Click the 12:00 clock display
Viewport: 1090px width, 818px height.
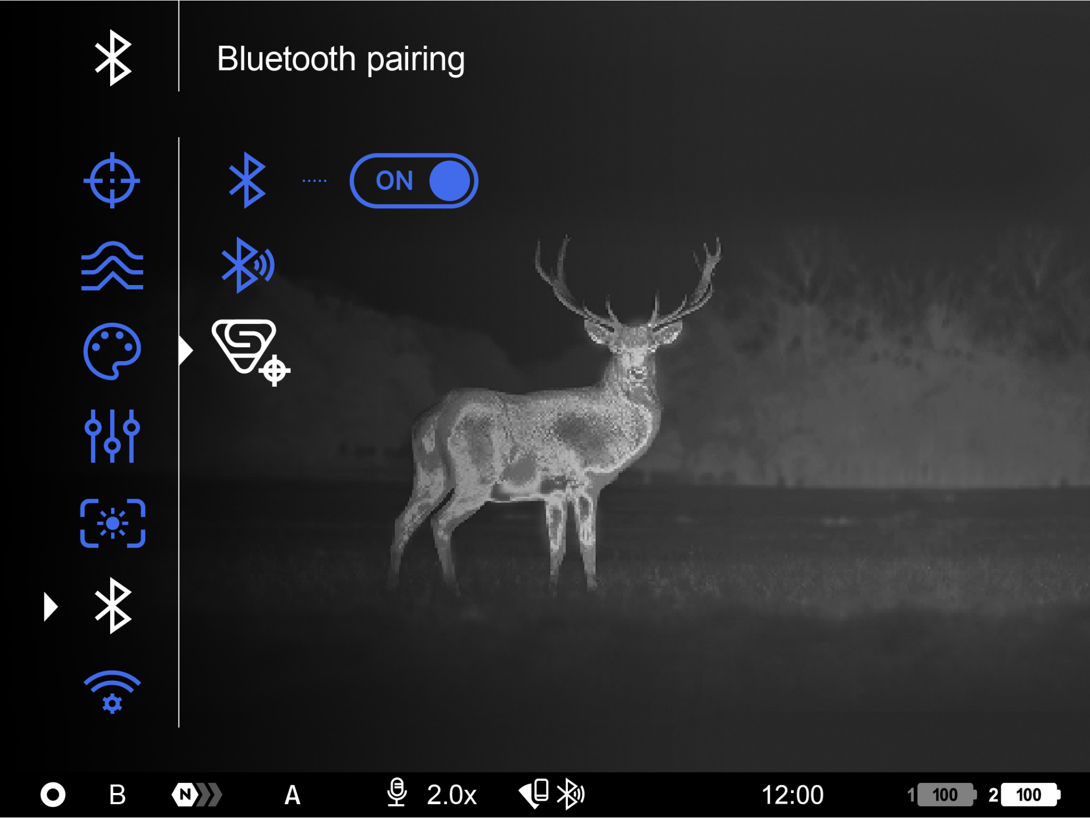tap(792, 795)
